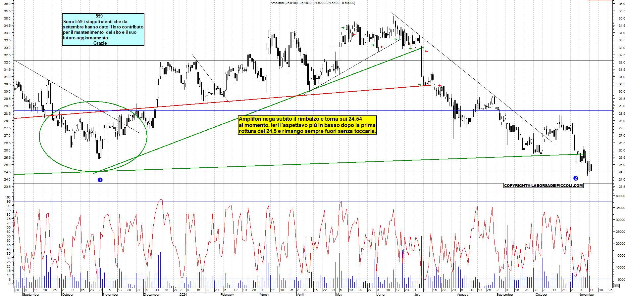
Task: Click '24.5' on the right price axis
Action: pos(622,172)
